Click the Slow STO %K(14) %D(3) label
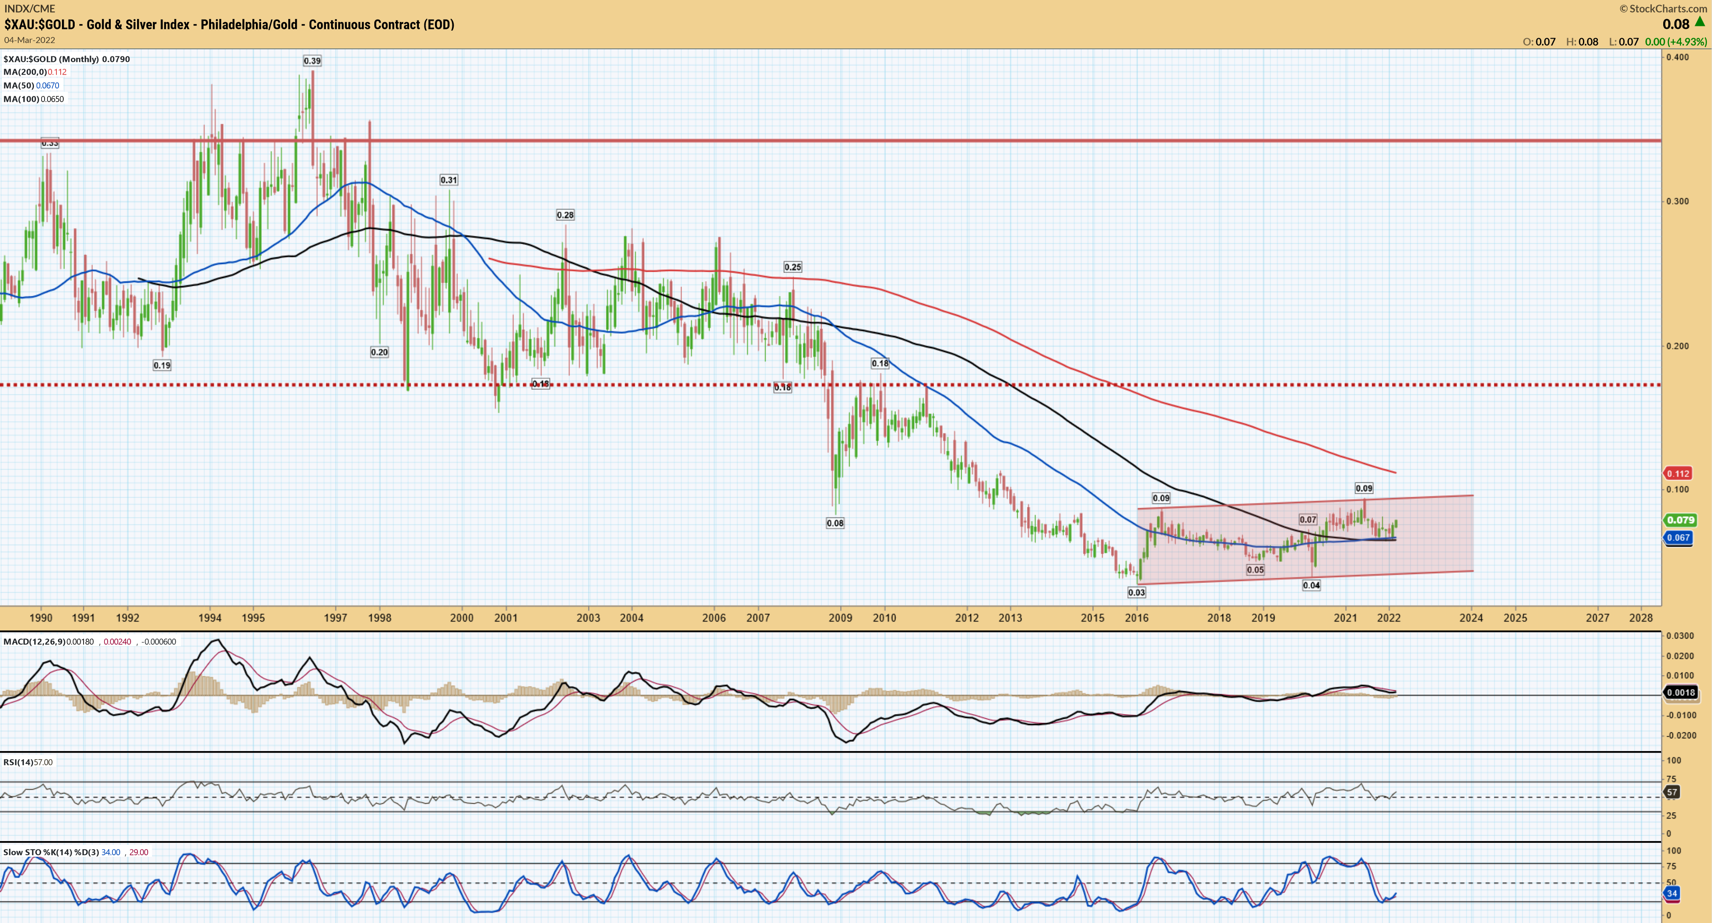Viewport: 1712px width, 923px height. pyautogui.click(x=51, y=852)
